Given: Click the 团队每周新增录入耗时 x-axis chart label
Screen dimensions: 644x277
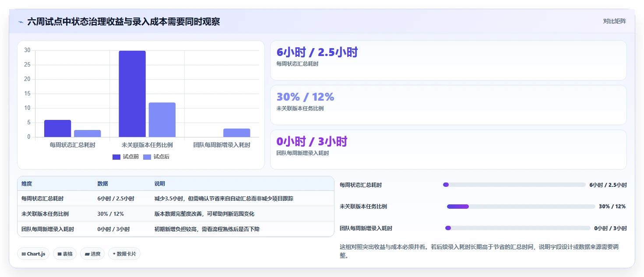Looking at the screenshot, I should pos(222,145).
